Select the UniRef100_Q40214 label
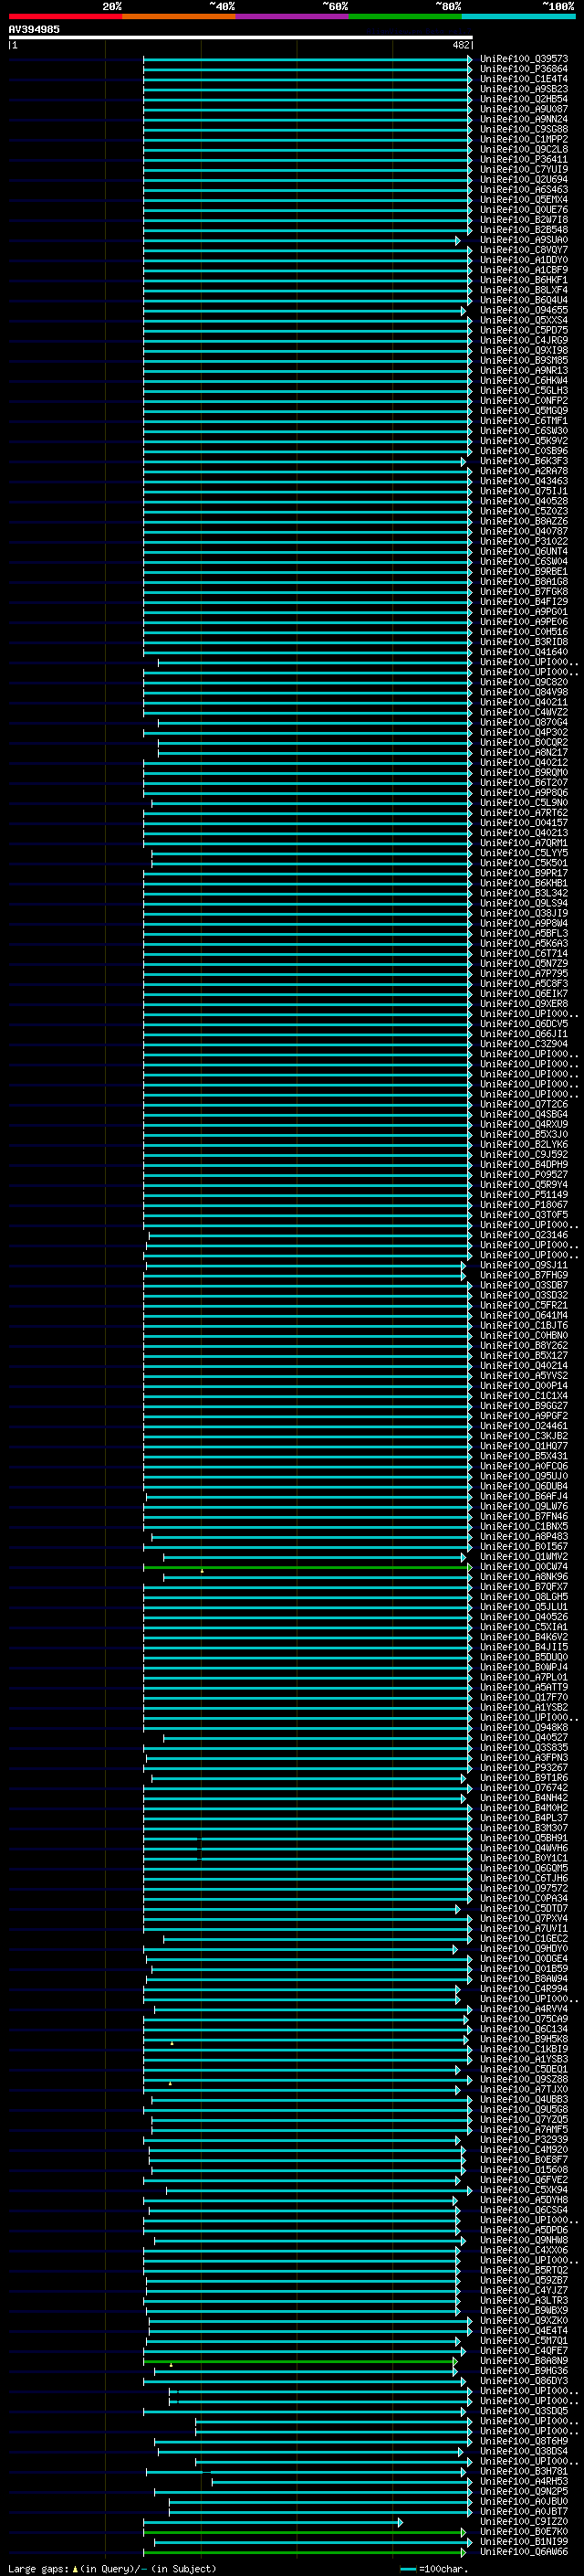The height and width of the screenshot is (2576, 584). point(524,1365)
